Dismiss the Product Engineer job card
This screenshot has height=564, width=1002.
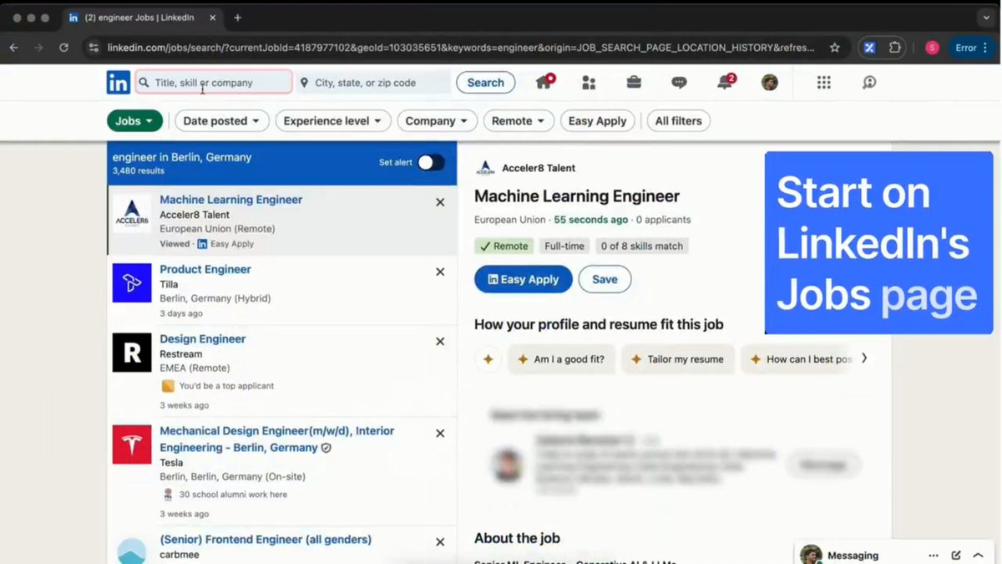(x=440, y=272)
